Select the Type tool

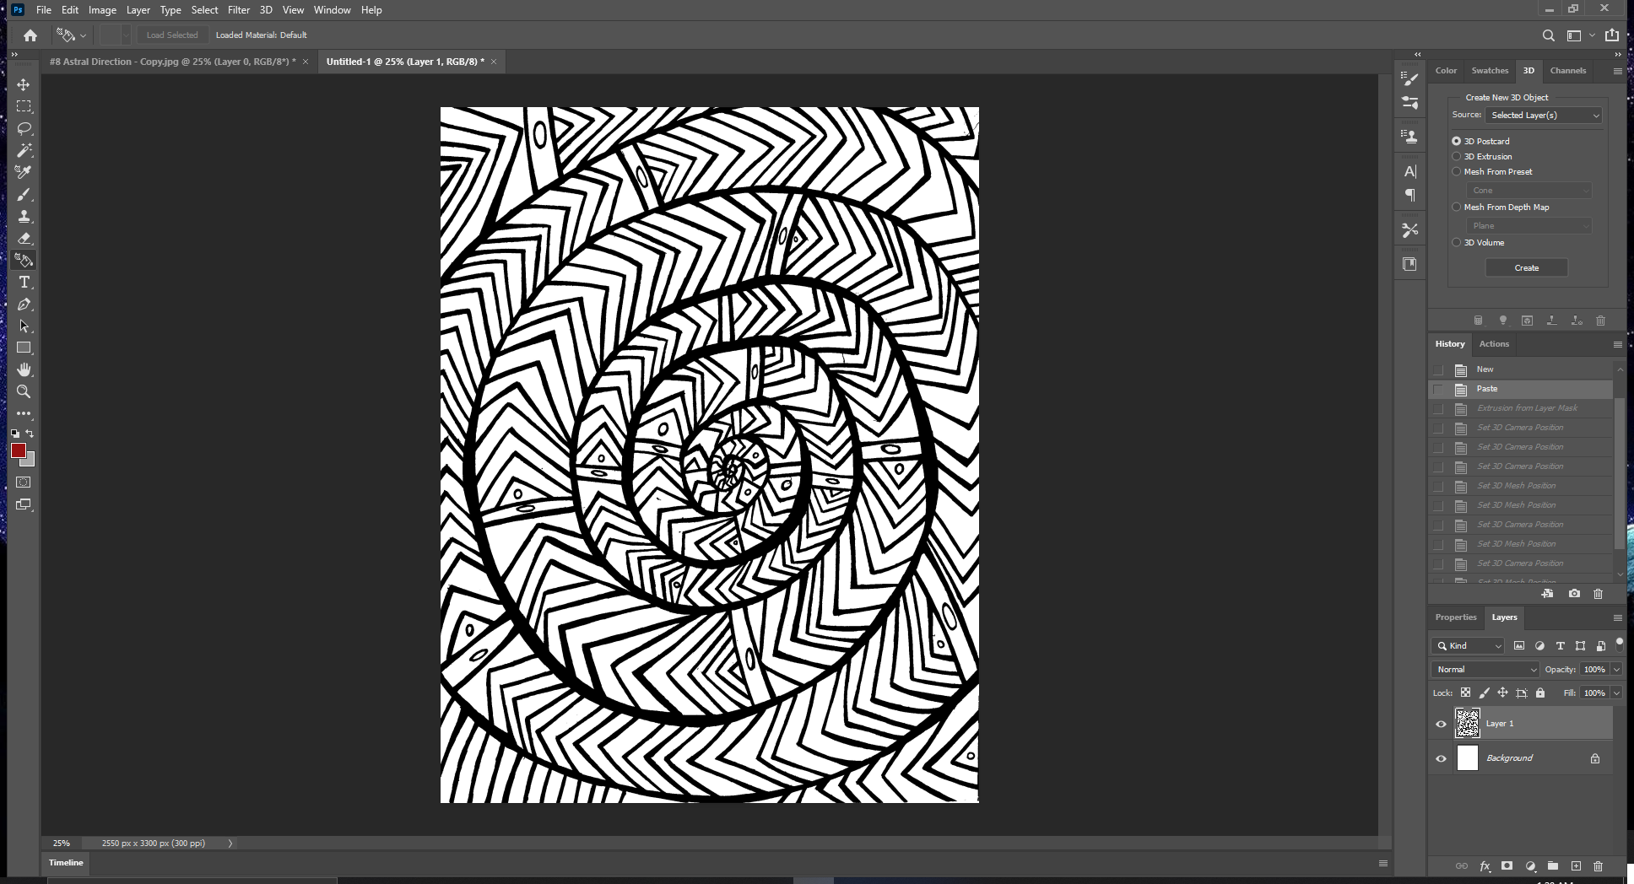(x=24, y=282)
